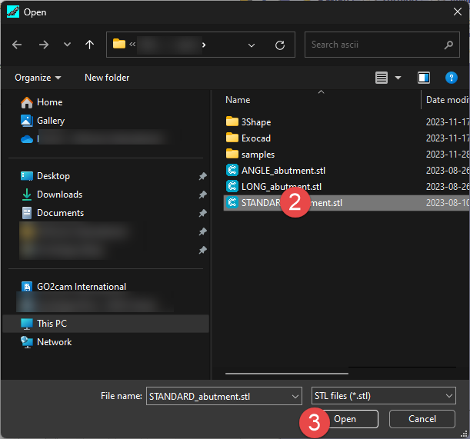Expand the address bar path dropdown
This screenshot has width=470, height=439.
click(252, 45)
